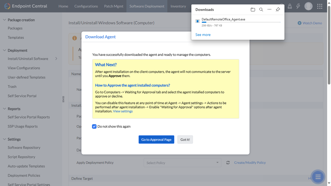The image size is (331, 186).
Task: Click the search downloads magnifier icon
Action: point(261,9)
